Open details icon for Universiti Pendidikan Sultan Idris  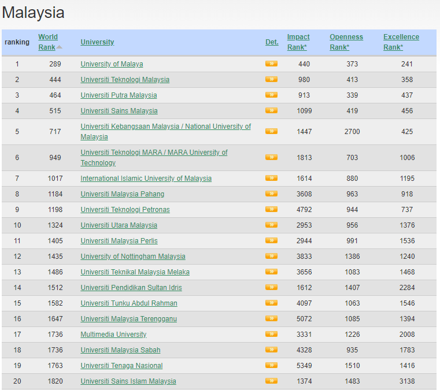point(271,287)
